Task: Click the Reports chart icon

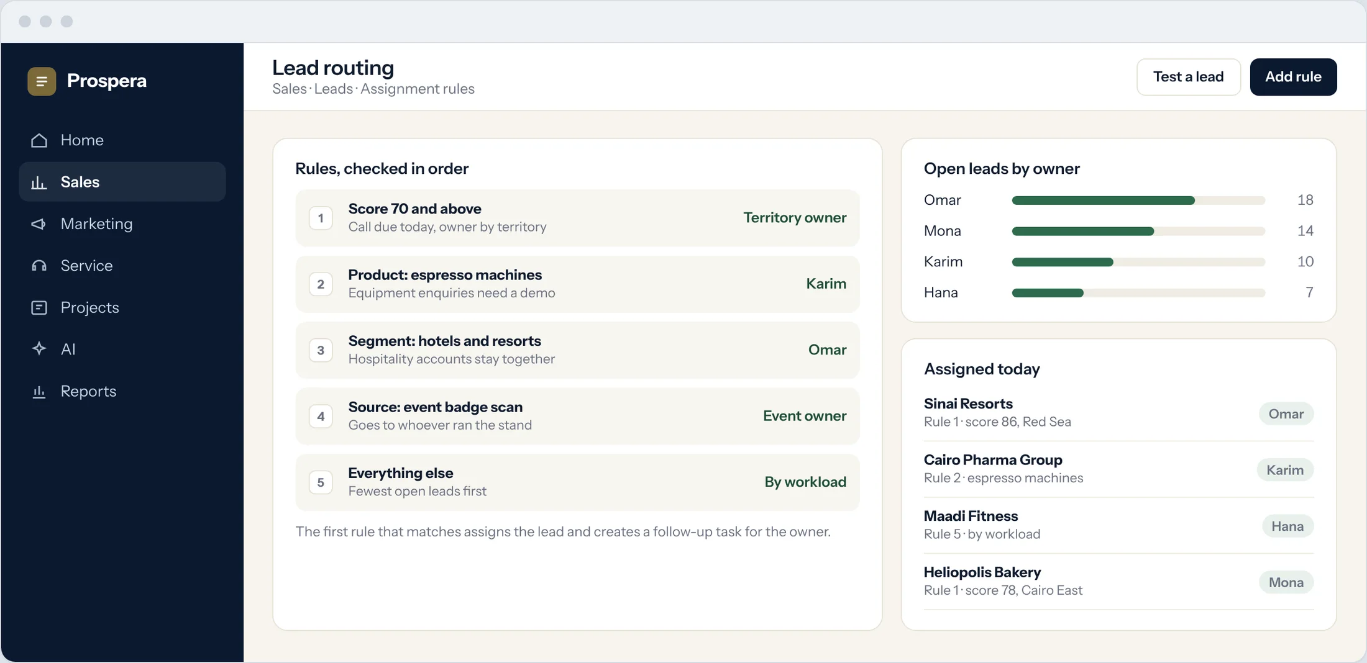Action: tap(39, 391)
